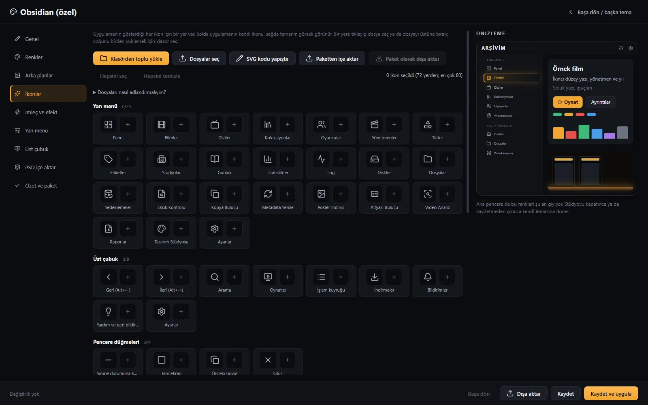Open Özet ve paket section
Image resolution: width=648 pixels, height=405 pixels.
click(x=48, y=185)
